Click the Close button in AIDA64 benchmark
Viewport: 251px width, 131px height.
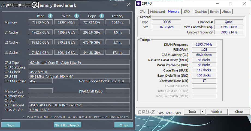(123, 125)
